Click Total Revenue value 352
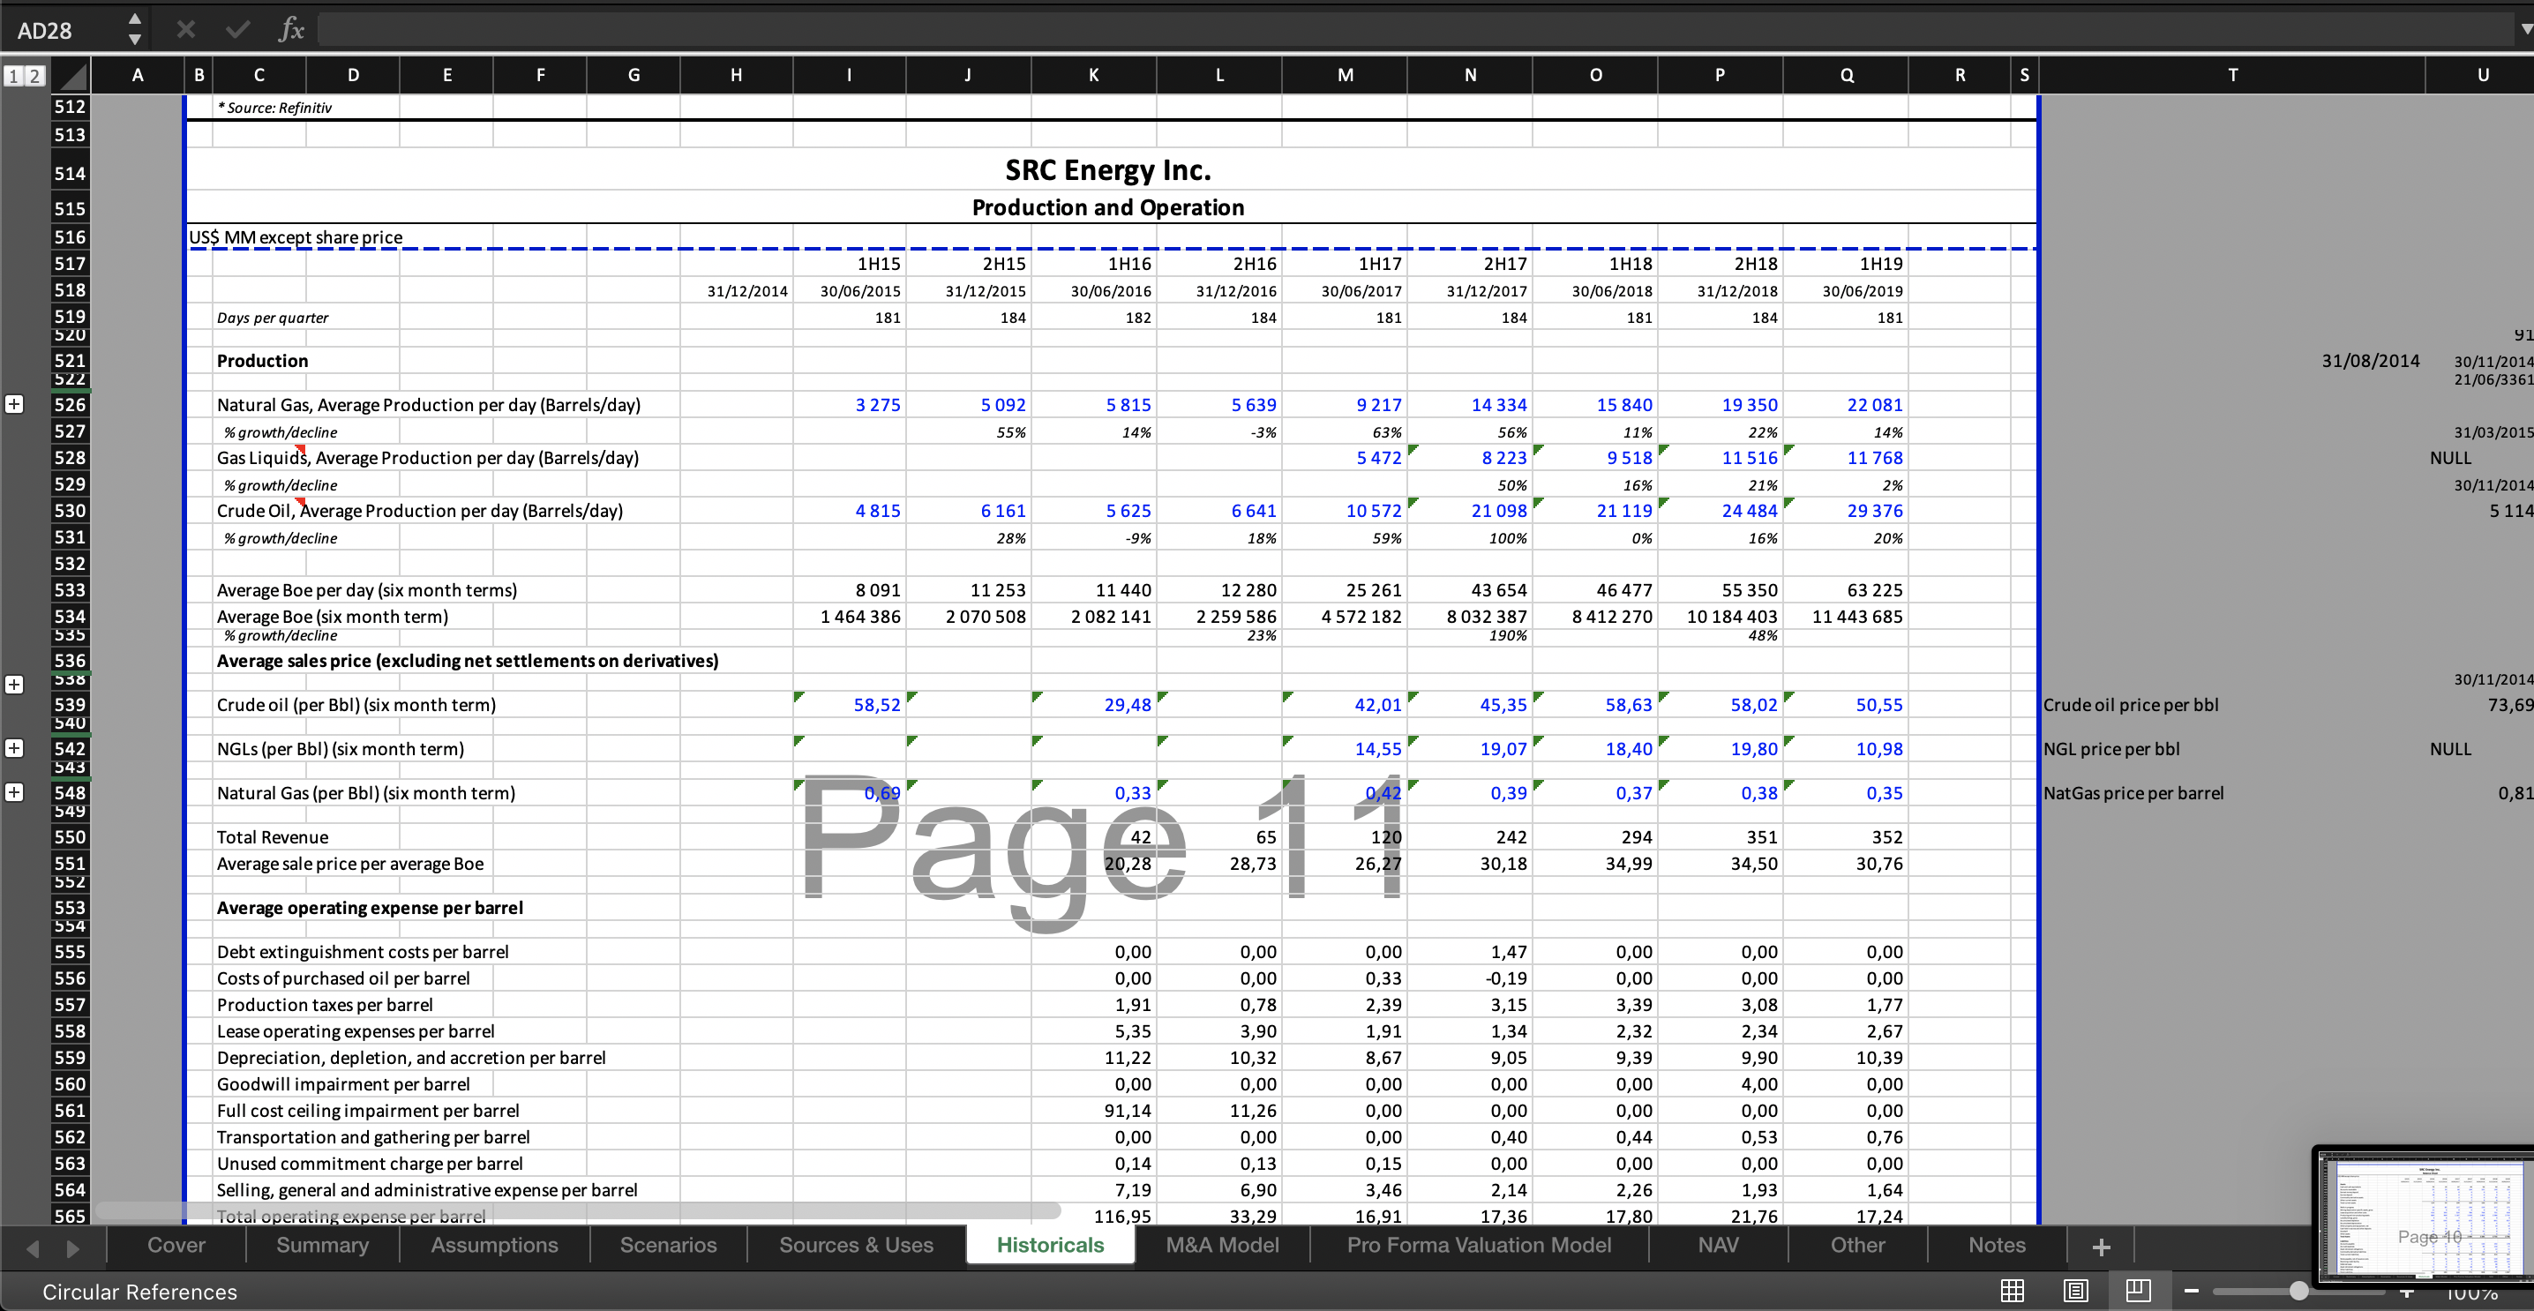 tap(1886, 837)
